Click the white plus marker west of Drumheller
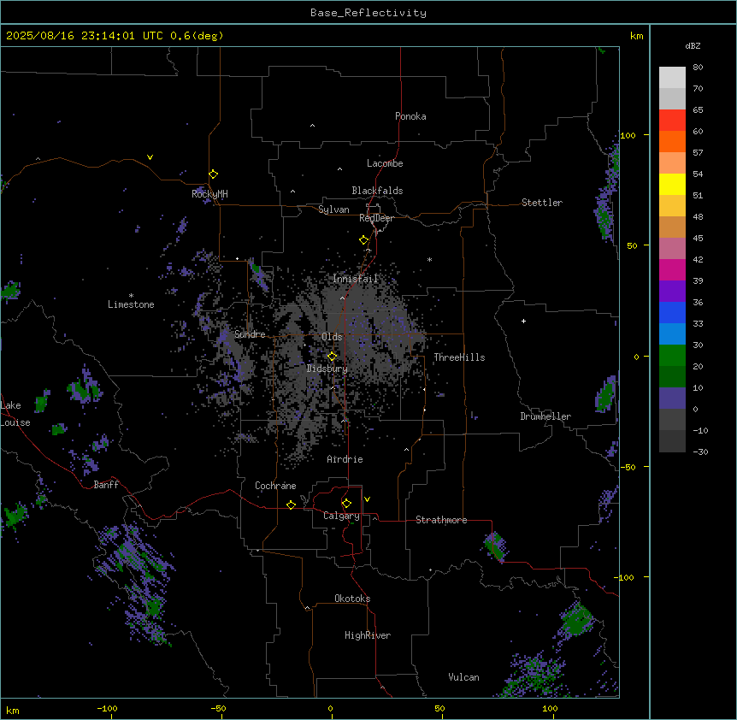Screen dimensions: 737x720 523,321
